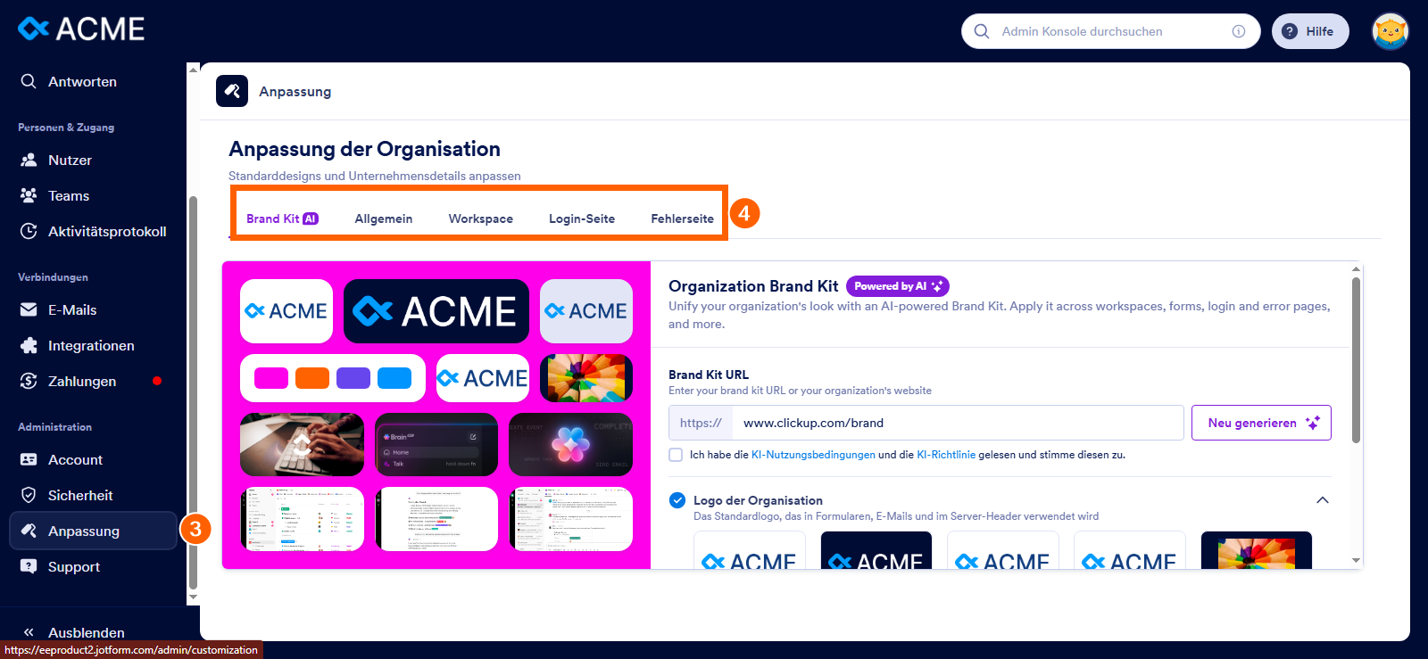This screenshot has width=1428, height=659.
Task: Click the Hilfe button
Action: point(1310,31)
